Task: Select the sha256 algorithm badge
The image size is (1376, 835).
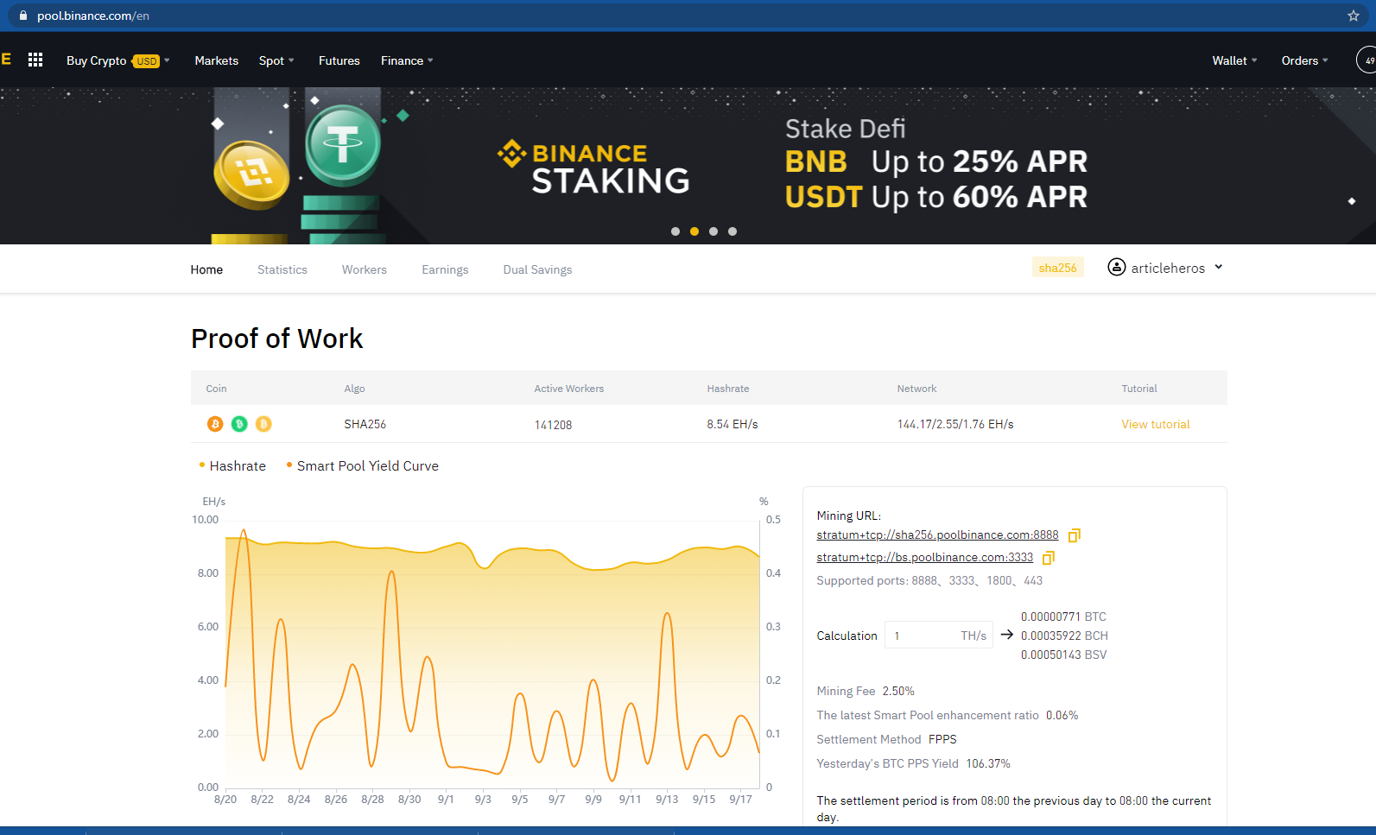Action: (1057, 268)
